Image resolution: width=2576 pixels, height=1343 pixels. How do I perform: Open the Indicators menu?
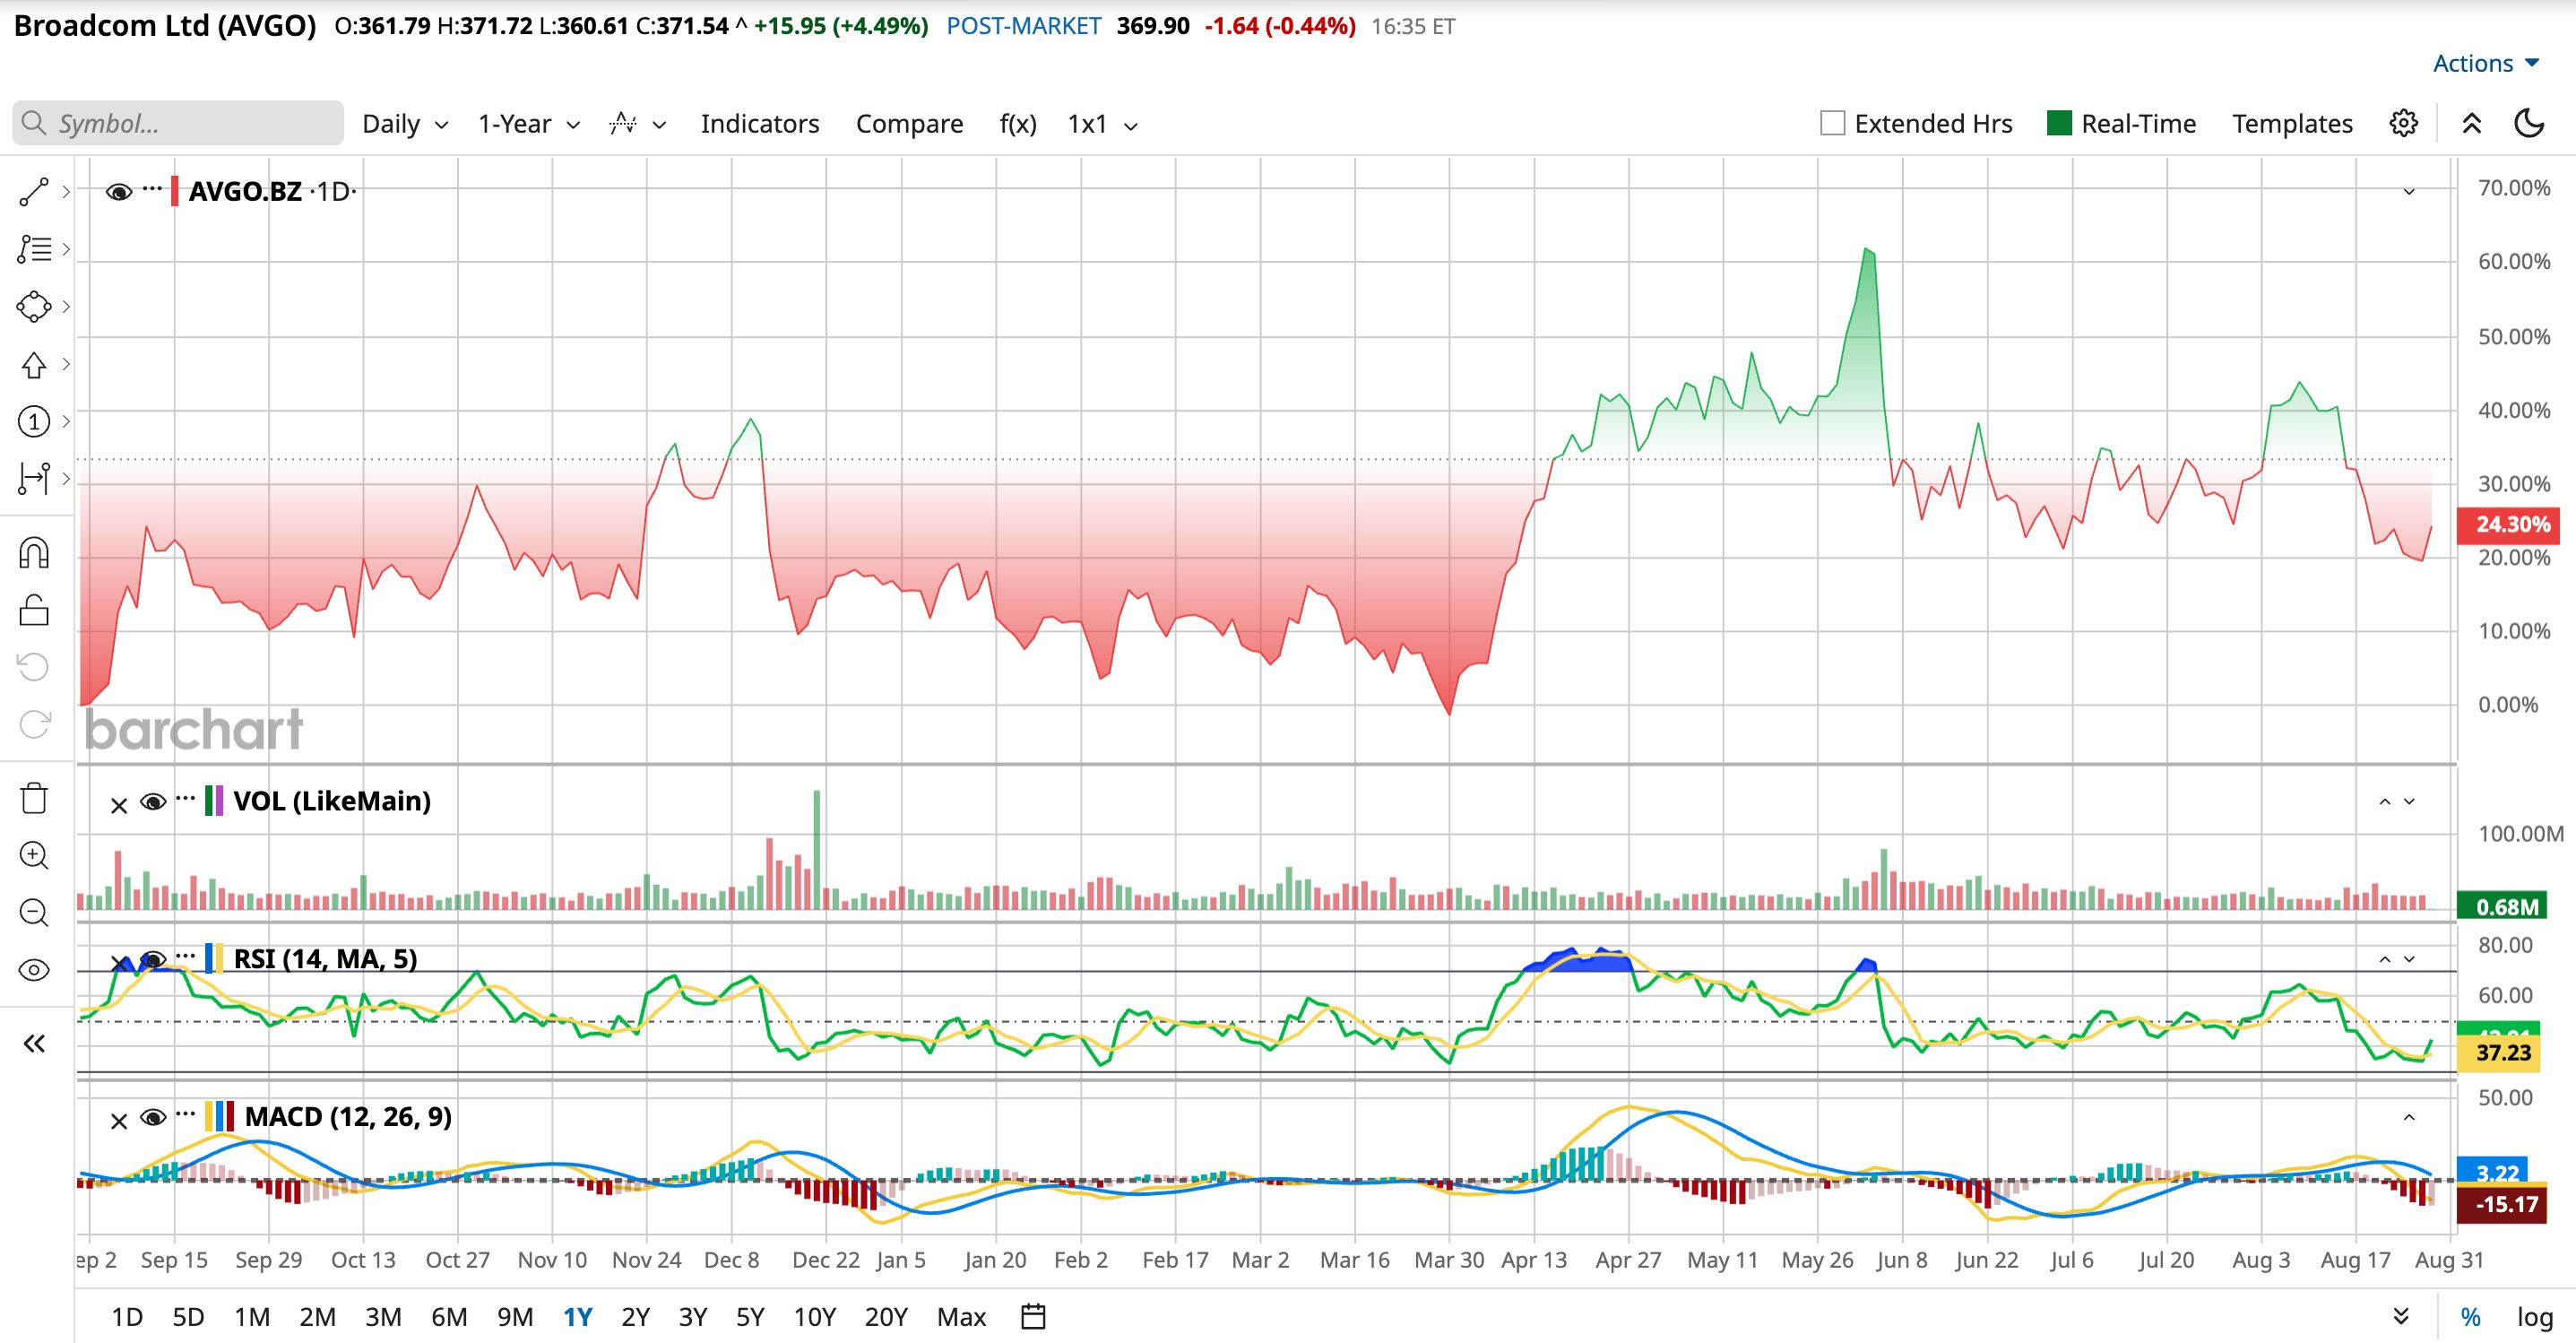(760, 124)
